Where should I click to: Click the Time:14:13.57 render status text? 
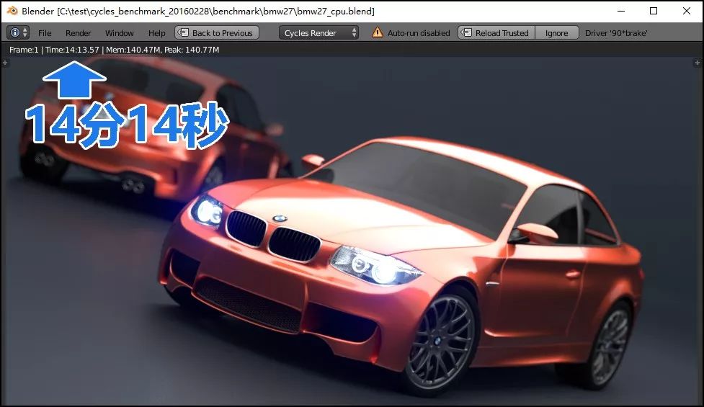(x=72, y=50)
